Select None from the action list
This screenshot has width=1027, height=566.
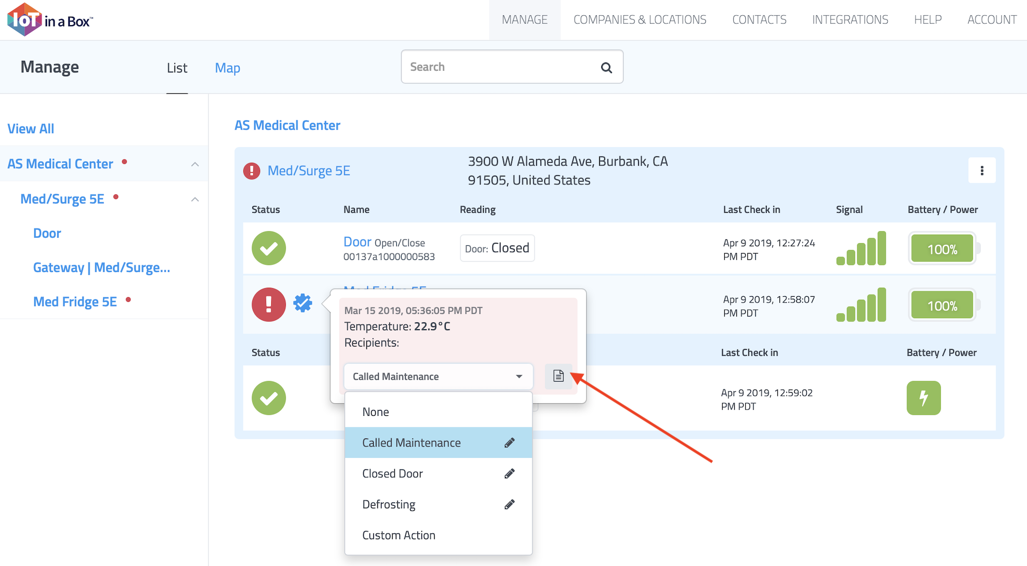coord(376,412)
